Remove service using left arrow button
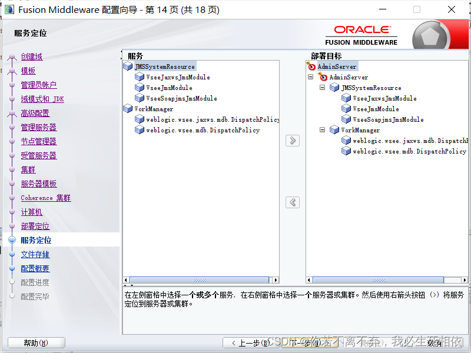The image size is (471, 353). pyautogui.click(x=293, y=202)
